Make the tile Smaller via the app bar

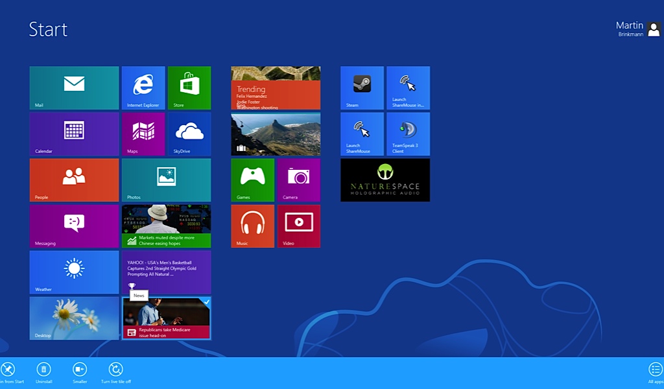click(80, 373)
